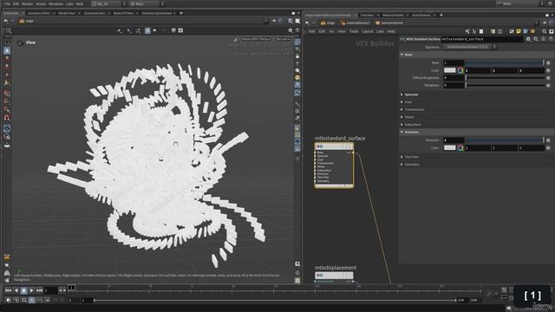This screenshot has height=312, width=555.
Task: Click the scene view back arrow
Action: click(6, 21)
